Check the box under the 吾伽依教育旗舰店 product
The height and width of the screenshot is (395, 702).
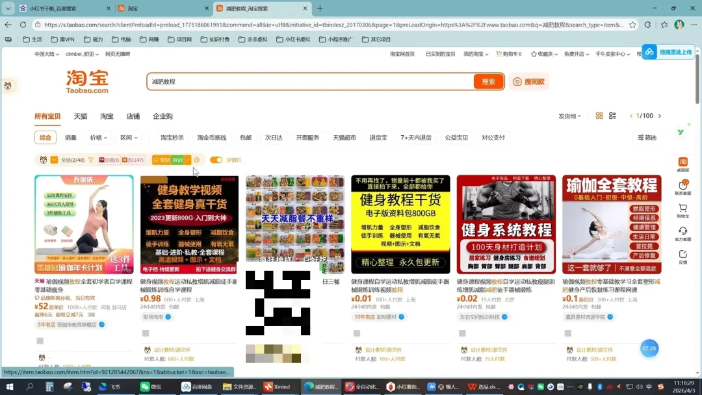(40, 341)
